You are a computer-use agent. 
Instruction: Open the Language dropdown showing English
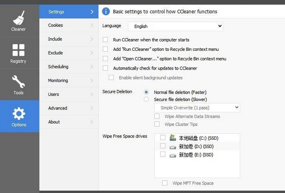tap(176, 26)
